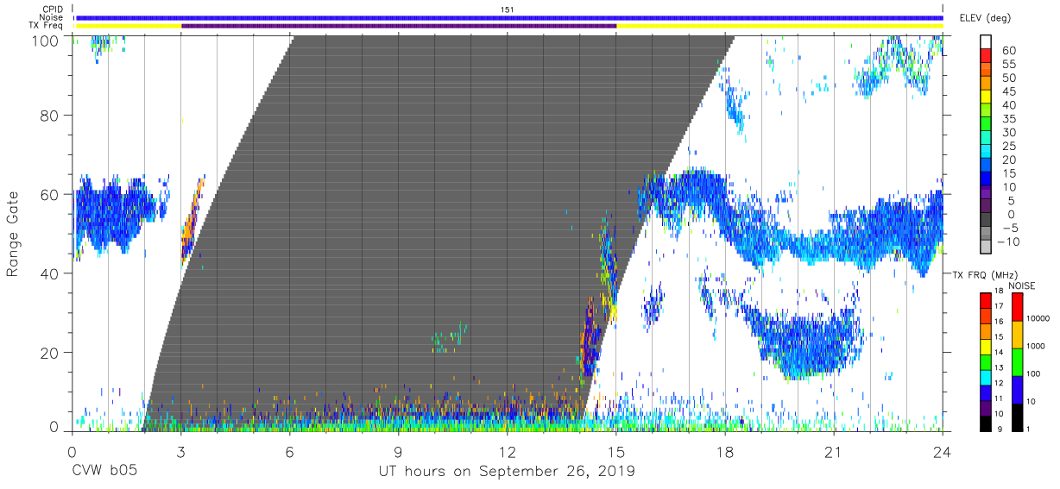Screen dimensions: 1060x489
Task: Click the 3 tick on UT hours axis
Action: pos(180,451)
